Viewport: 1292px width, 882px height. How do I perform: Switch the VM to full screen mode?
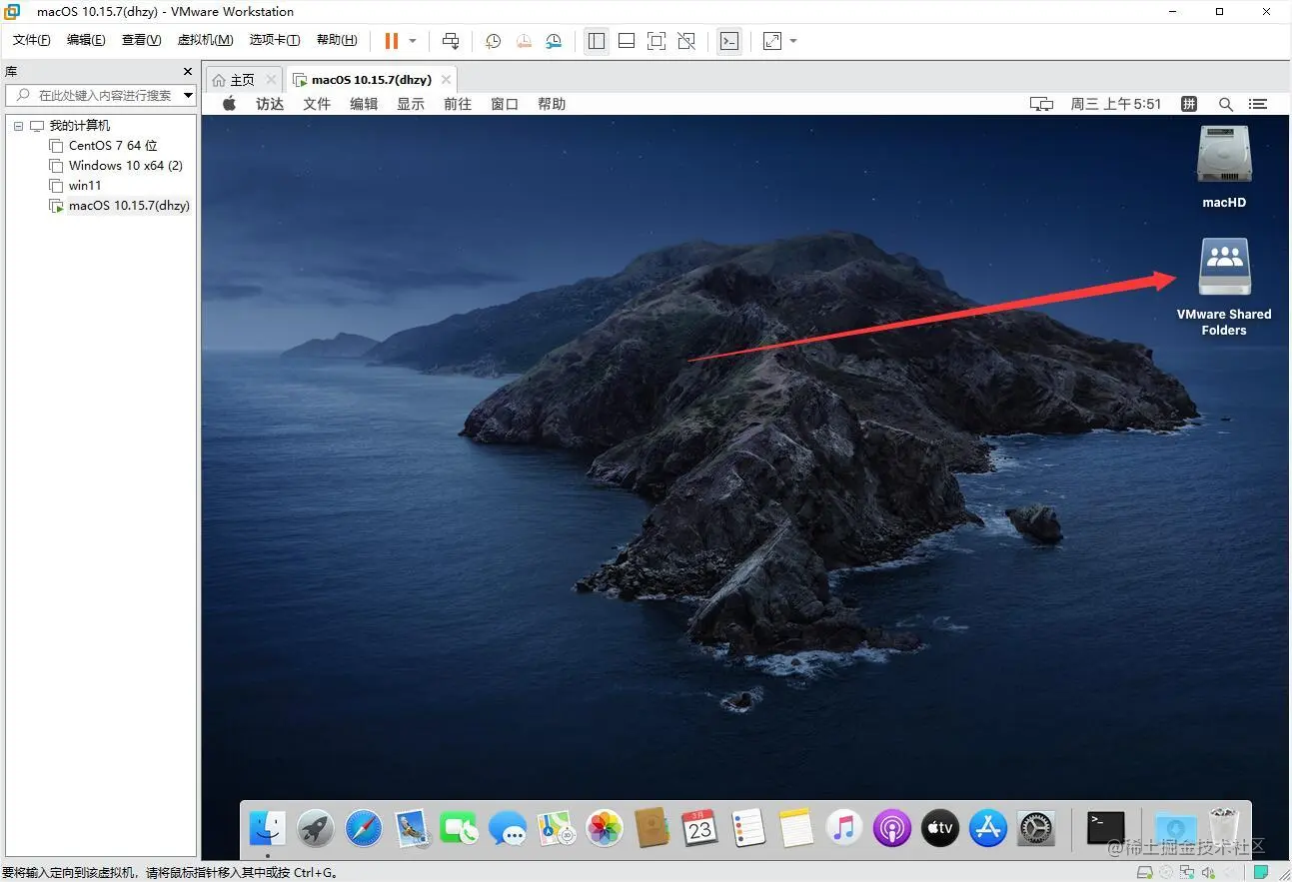[x=656, y=41]
